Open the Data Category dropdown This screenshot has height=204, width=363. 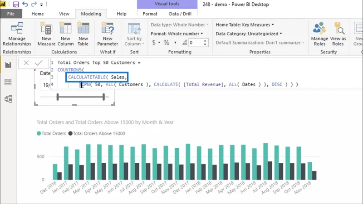[249, 34]
